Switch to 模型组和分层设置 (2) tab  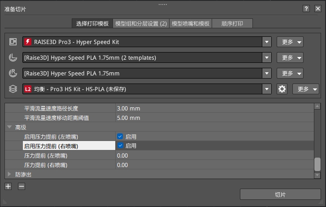pos(141,23)
